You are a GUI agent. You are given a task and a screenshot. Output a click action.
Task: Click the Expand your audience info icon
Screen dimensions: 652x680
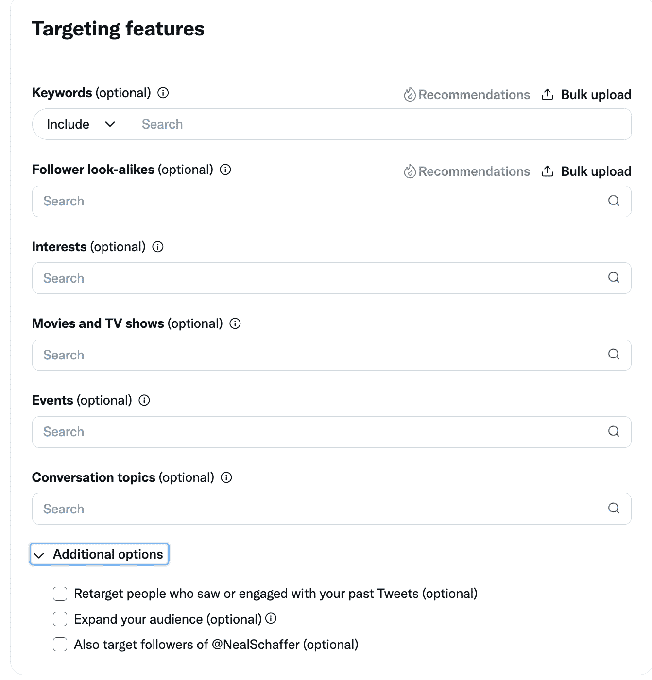271,619
